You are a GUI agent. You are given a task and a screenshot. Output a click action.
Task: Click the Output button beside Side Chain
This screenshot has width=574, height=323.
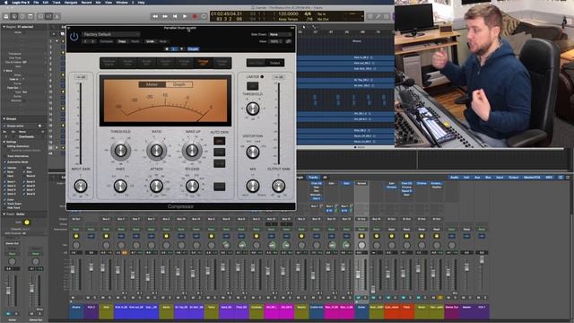coord(275,63)
